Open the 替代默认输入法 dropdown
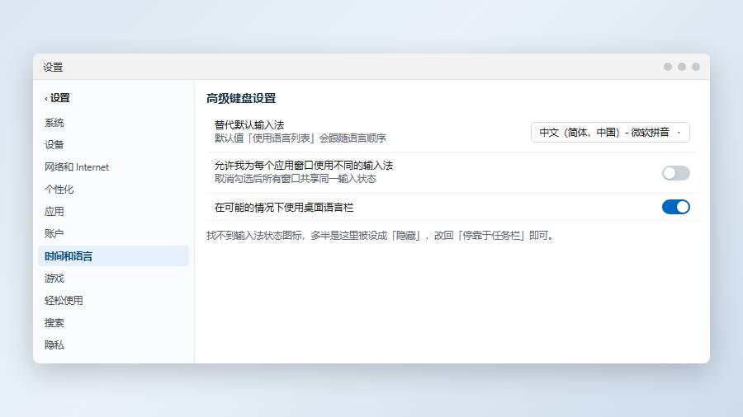Screen dimensions: 743x417 coord(610,133)
